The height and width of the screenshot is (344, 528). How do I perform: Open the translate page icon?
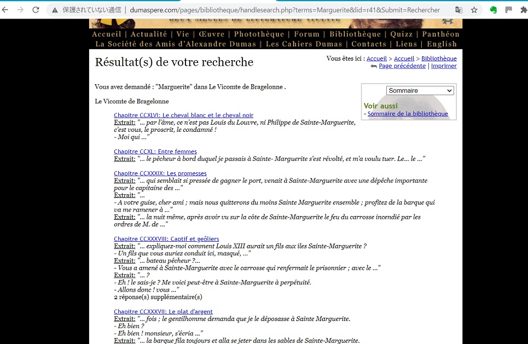[459, 10]
